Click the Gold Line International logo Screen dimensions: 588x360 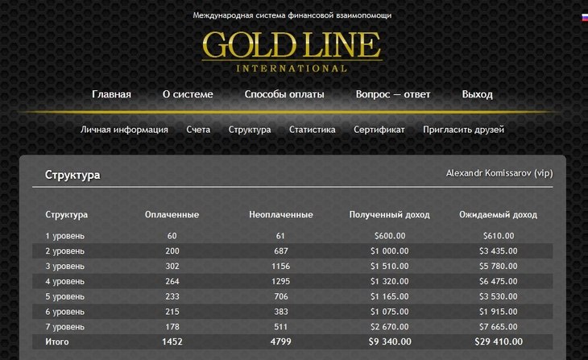(292, 52)
